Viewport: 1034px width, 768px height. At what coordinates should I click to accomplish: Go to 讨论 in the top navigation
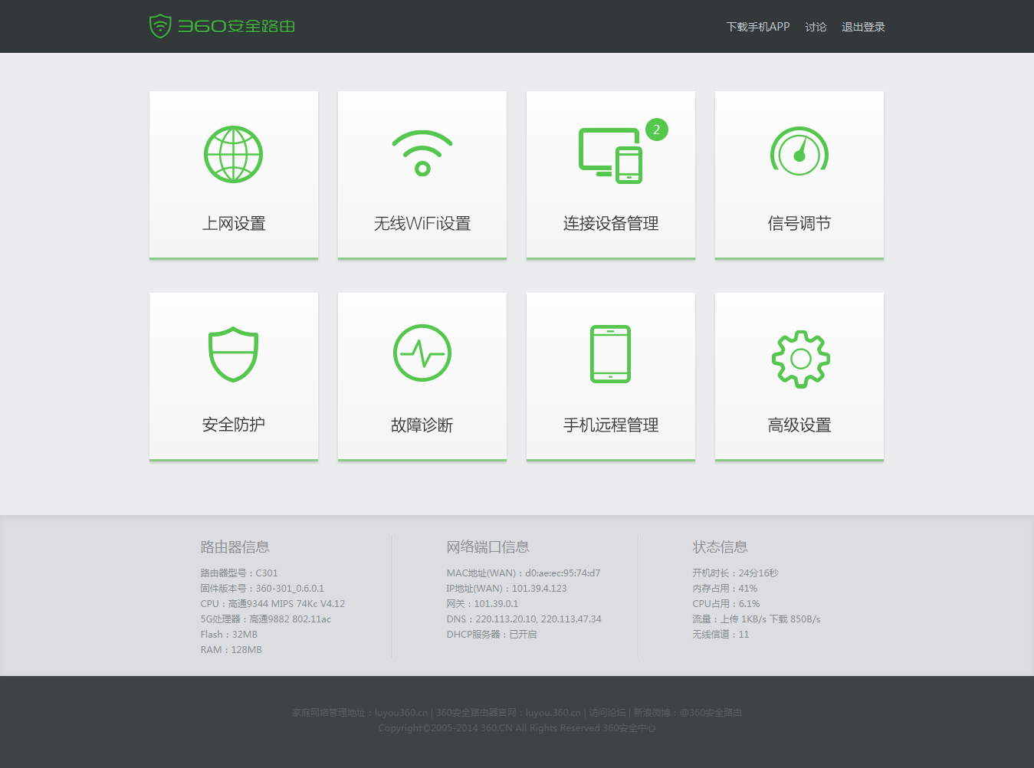[x=816, y=27]
